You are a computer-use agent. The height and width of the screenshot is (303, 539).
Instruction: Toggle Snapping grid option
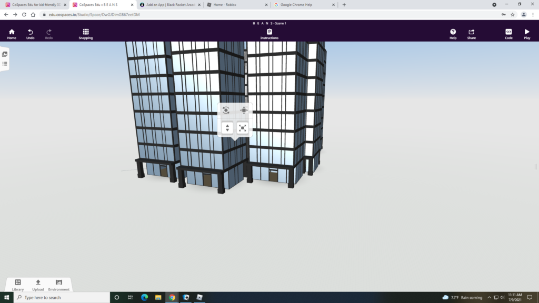(86, 34)
